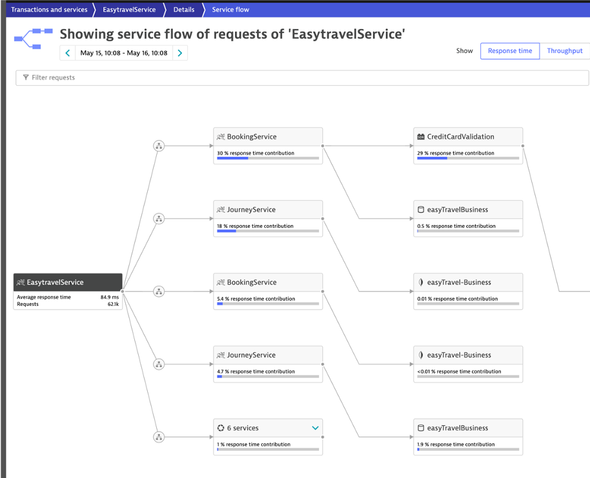
Task: Click the service flow icon beside the page title
Action: pyautogui.click(x=33, y=38)
